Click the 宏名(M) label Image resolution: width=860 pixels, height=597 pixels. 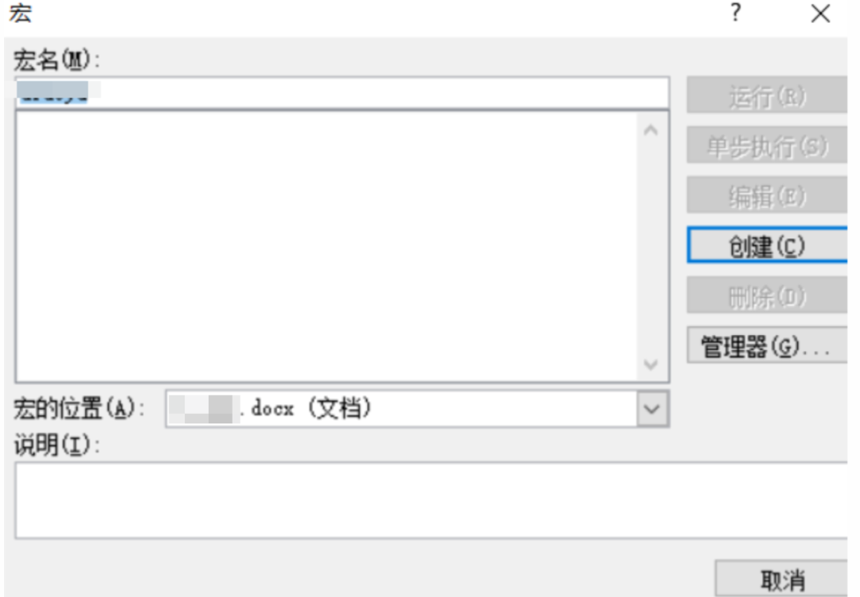57,60
